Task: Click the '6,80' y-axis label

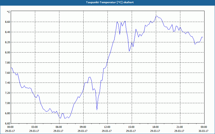Action: pos(8,113)
